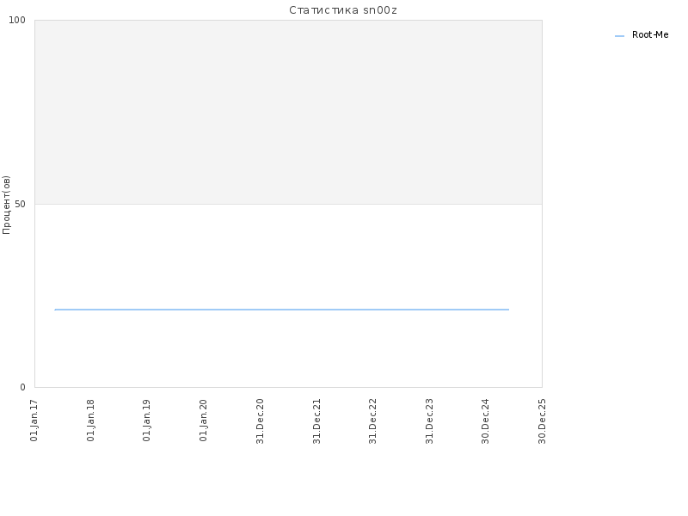Click the 01.Jan.17 x-axis date label

(x=34, y=420)
